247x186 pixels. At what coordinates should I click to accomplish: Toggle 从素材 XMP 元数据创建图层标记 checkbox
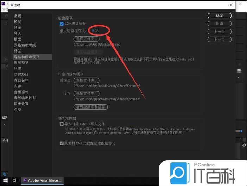[62, 143]
